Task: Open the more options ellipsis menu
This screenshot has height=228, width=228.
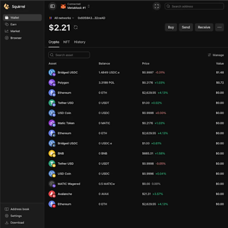Action: click(219, 27)
